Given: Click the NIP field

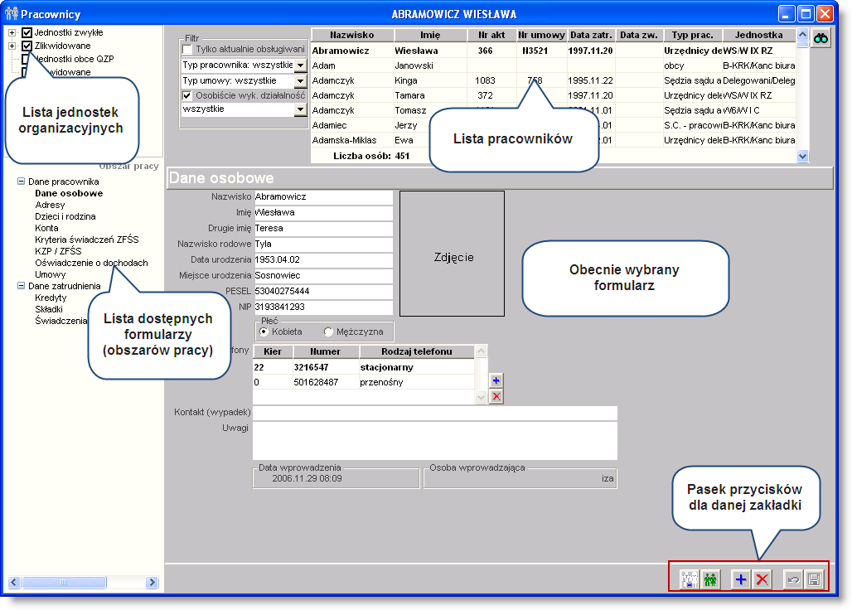Looking at the screenshot, I should point(323,307).
